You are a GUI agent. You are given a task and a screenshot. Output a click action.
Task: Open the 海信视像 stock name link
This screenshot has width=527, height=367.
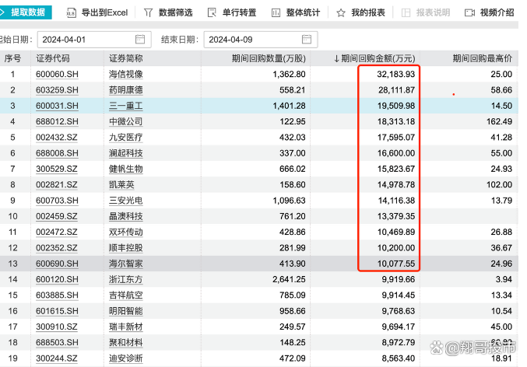(x=125, y=74)
